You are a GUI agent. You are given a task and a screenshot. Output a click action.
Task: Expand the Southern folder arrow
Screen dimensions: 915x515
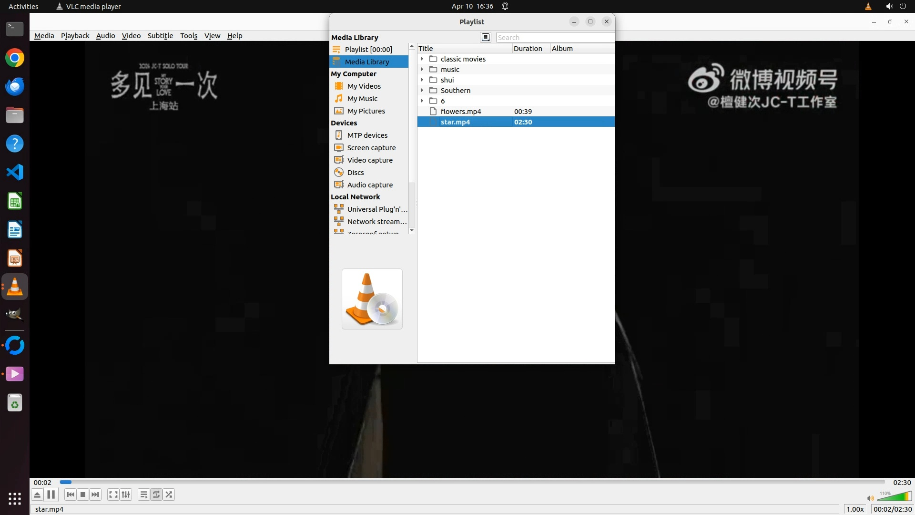pos(422,90)
